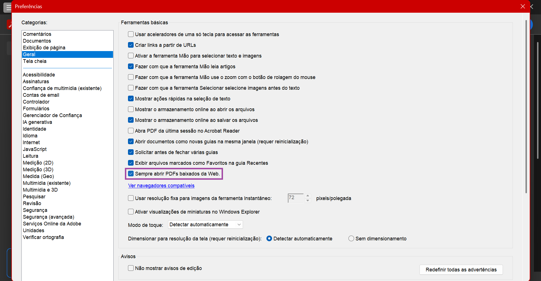Select Comentários category

coord(67,34)
